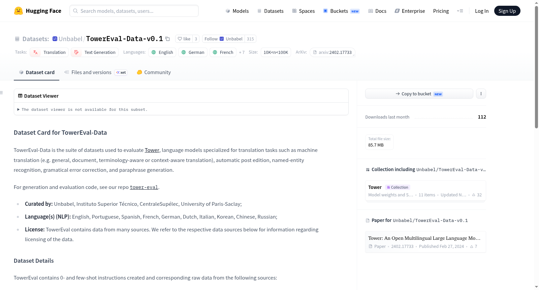Open the arxiv:2402.17733 tag
Image resolution: width=539 pixels, height=290 pixels.
(x=332, y=52)
